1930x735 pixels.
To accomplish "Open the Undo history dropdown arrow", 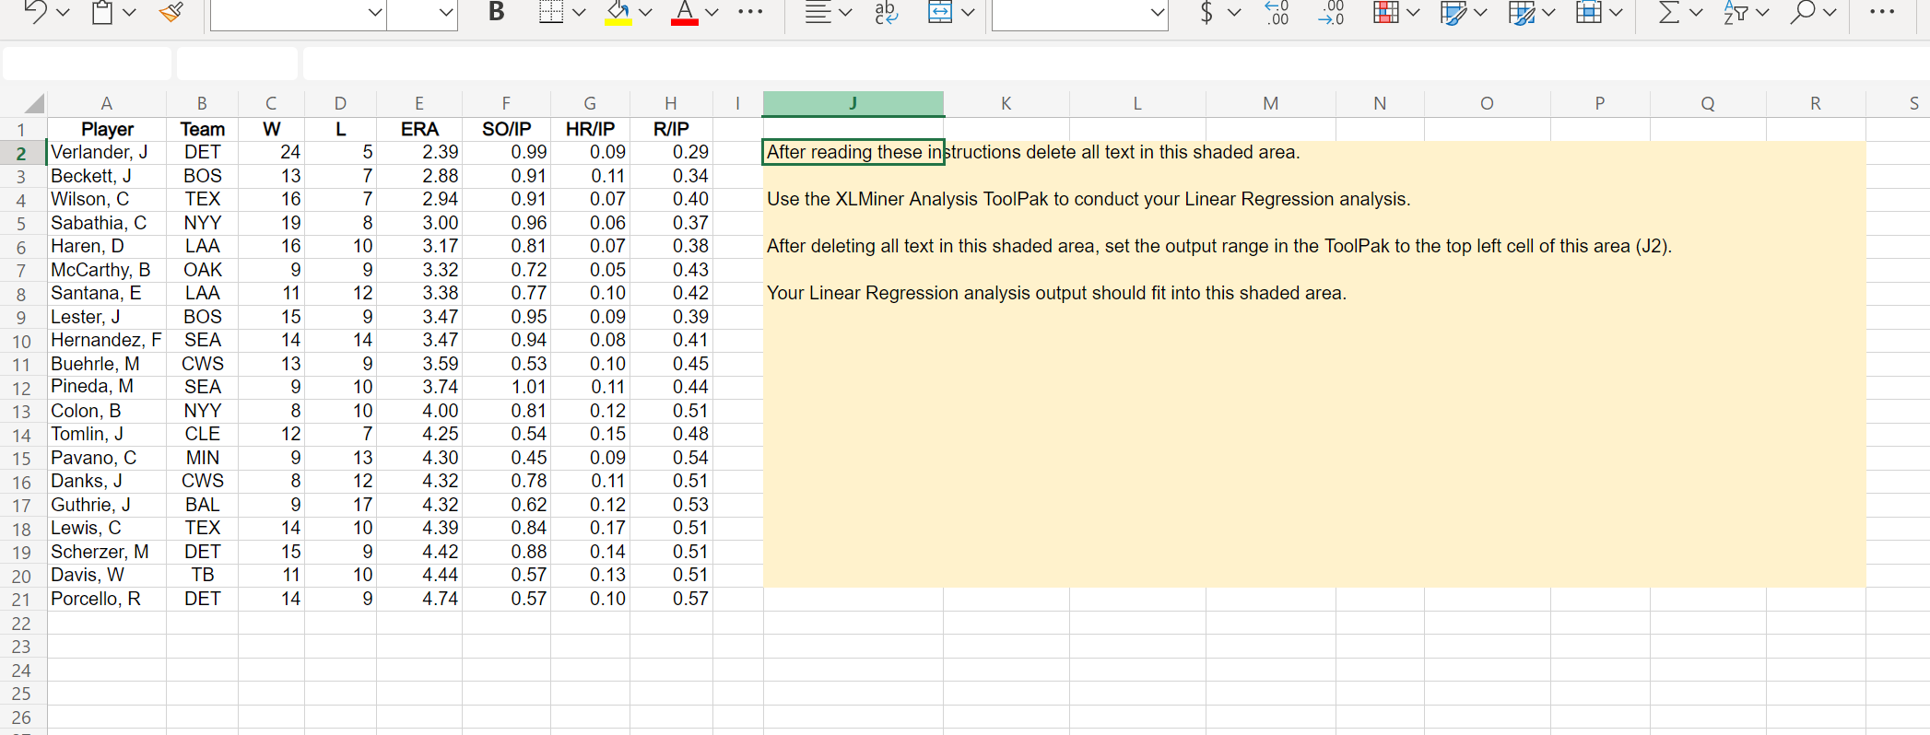I will tap(63, 12).
